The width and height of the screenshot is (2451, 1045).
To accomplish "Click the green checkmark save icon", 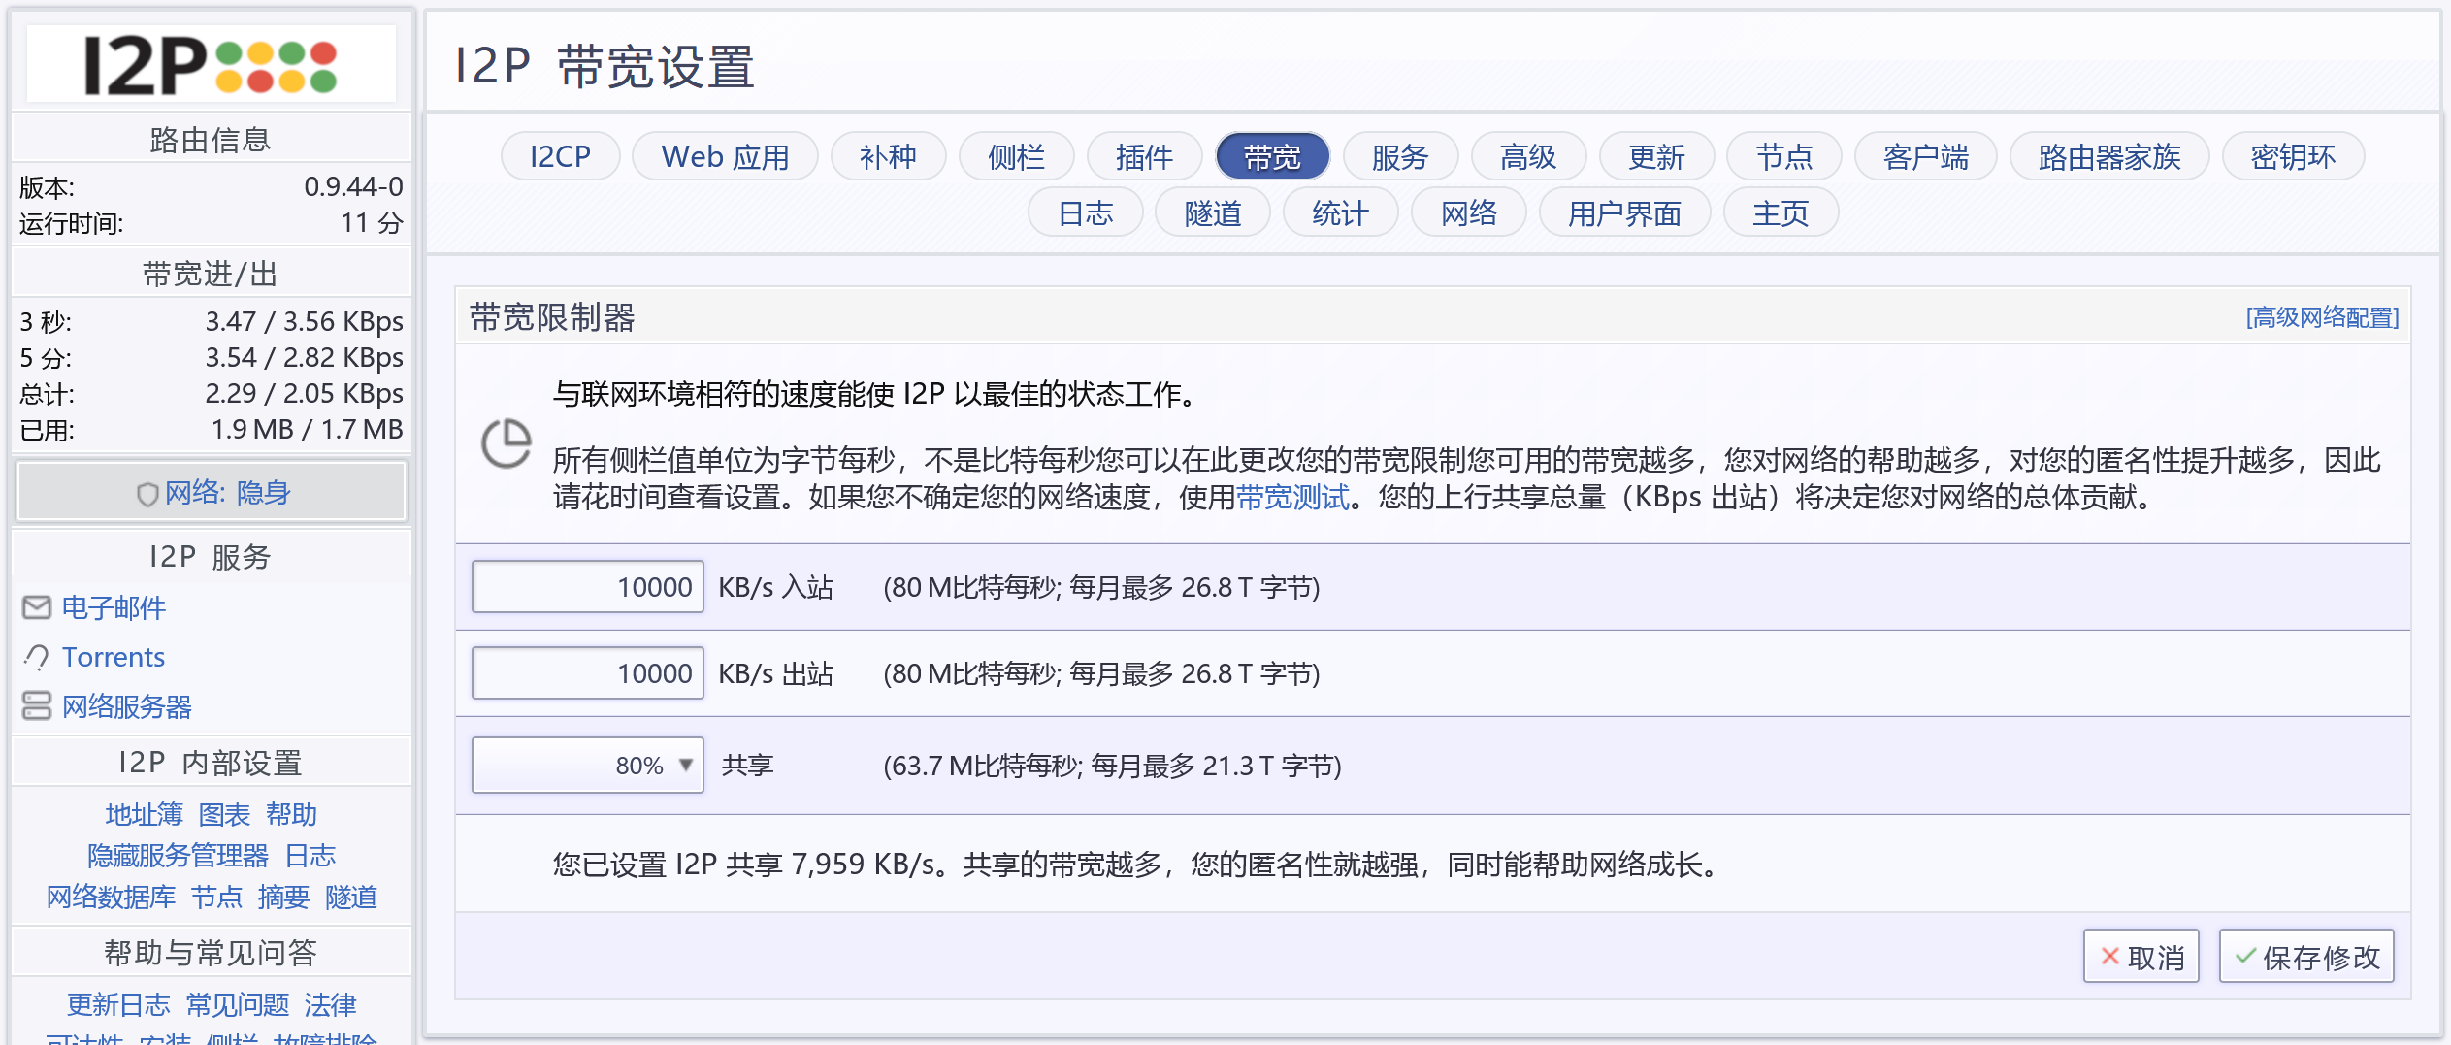I will pos(2244,957).
